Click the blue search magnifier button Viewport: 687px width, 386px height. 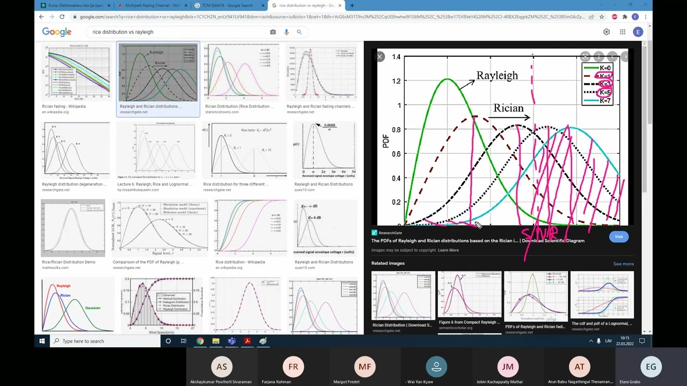click(299, 32)
